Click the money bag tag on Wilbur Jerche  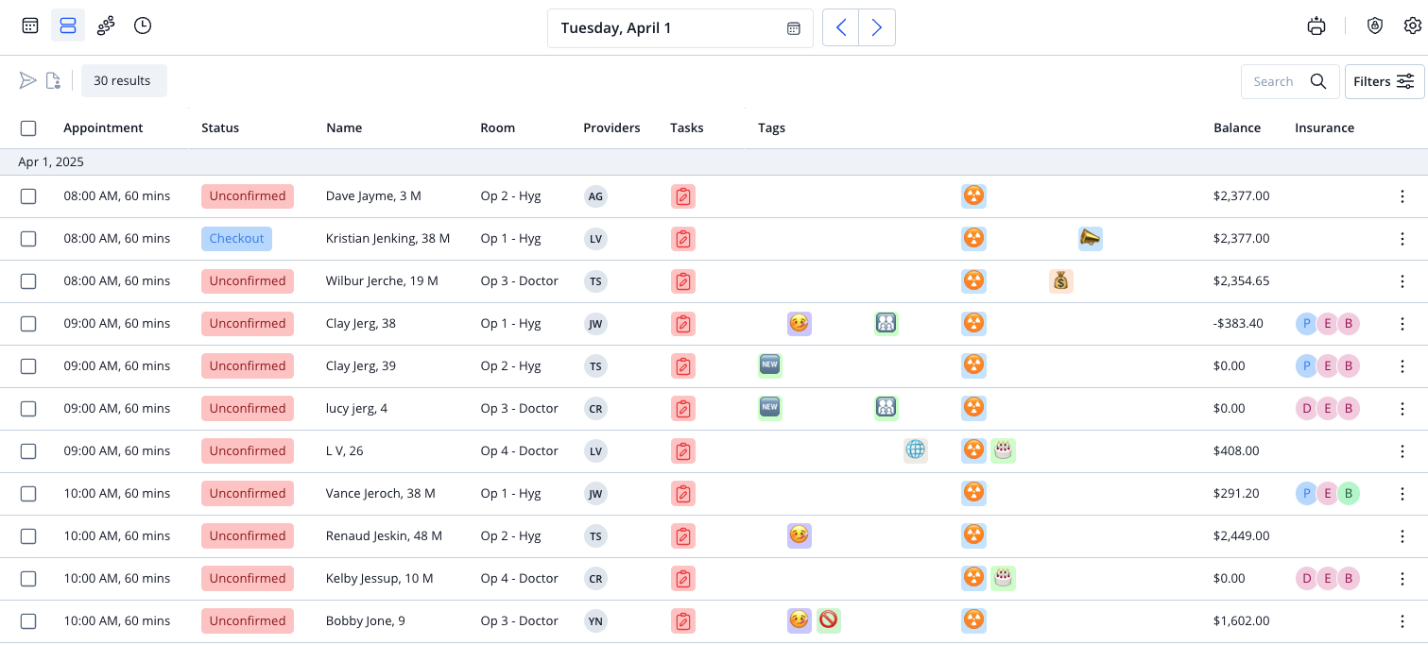pos(1061,280)
